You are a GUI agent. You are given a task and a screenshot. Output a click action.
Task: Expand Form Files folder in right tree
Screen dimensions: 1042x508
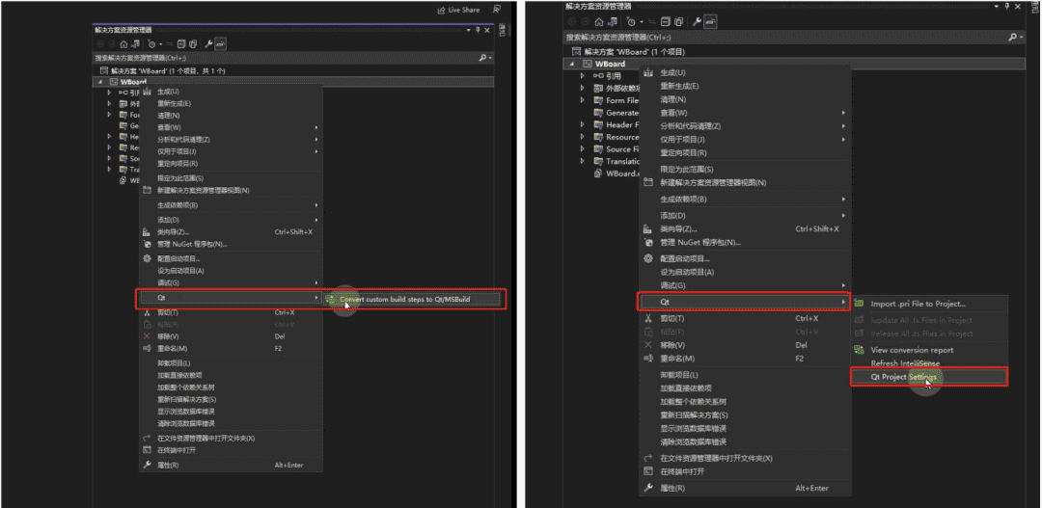[582, 100]
